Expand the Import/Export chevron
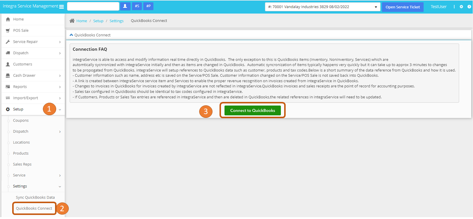 coord(60,98)
